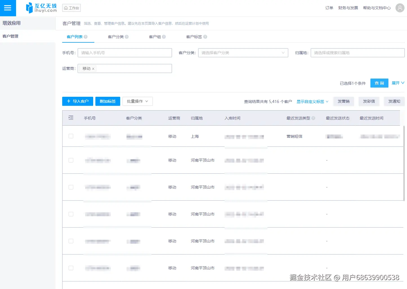
Task: Switch to 客户组 tab
Action: pos(155,37)
